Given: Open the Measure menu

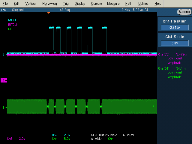Looking at the screenshot, I should click(113, 4).
